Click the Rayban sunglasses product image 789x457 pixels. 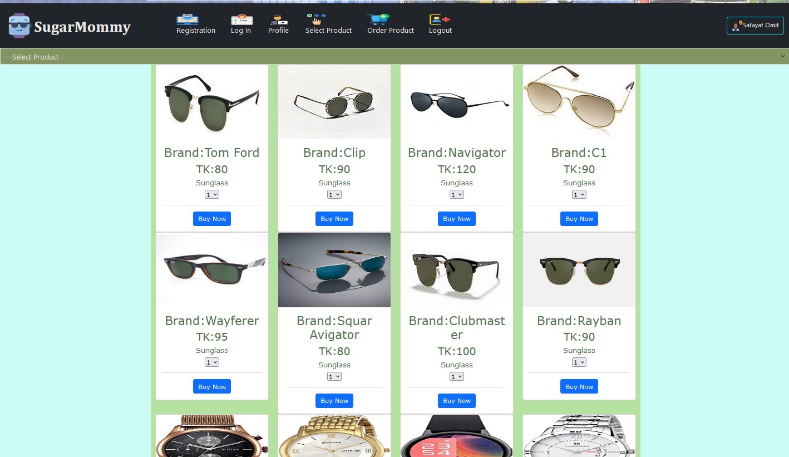tap(579, 270)
